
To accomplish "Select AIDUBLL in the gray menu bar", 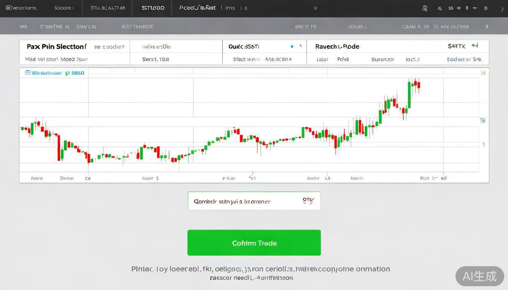I will 358,27.
